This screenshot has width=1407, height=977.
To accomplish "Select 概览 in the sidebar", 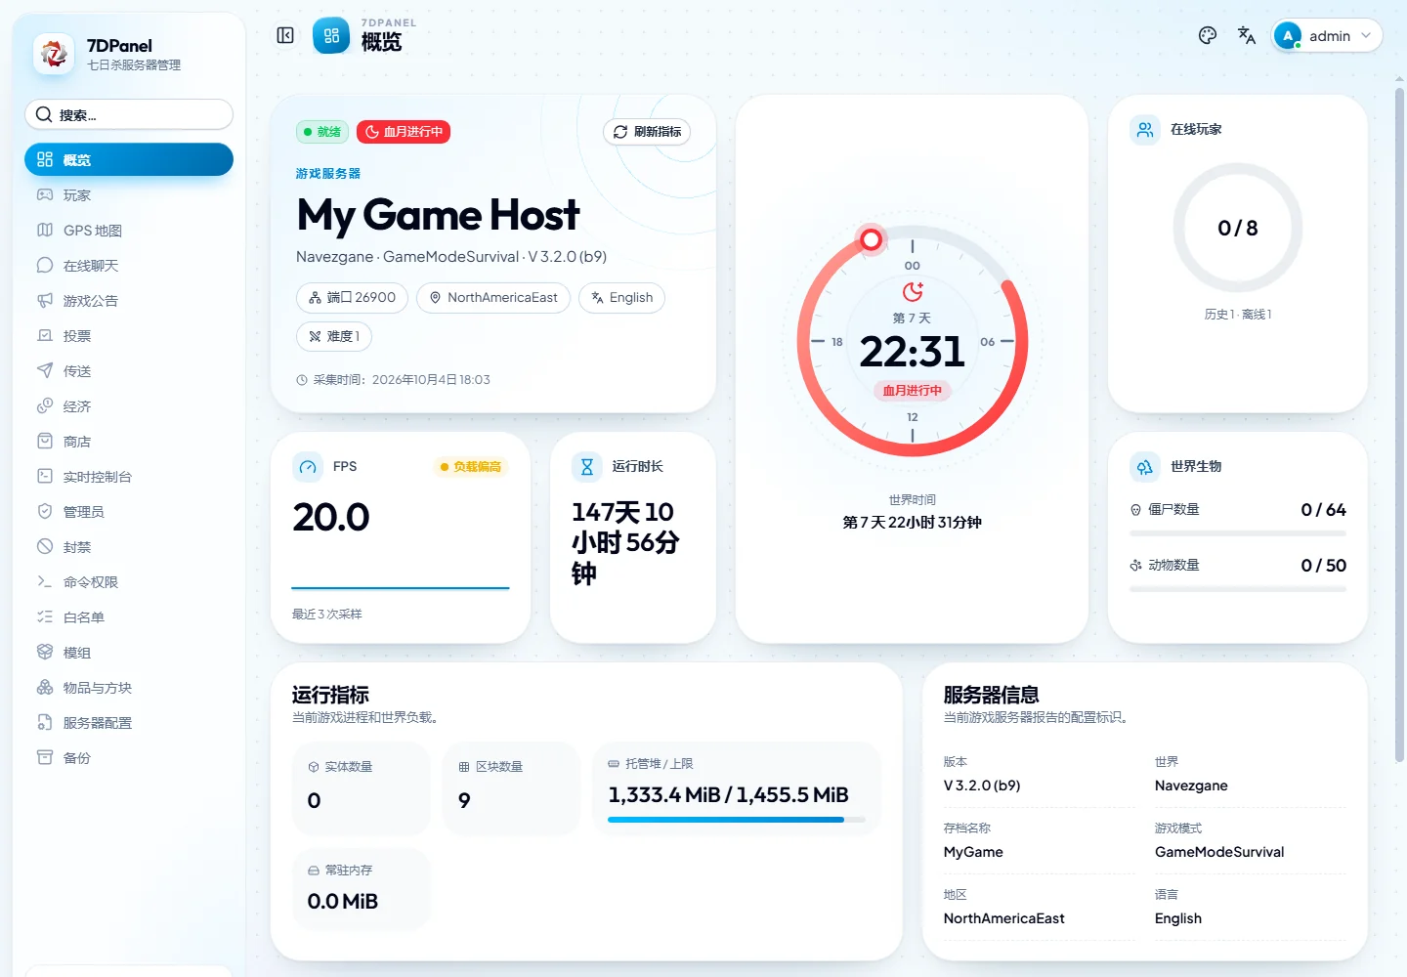I will click(x=129, y=160).
